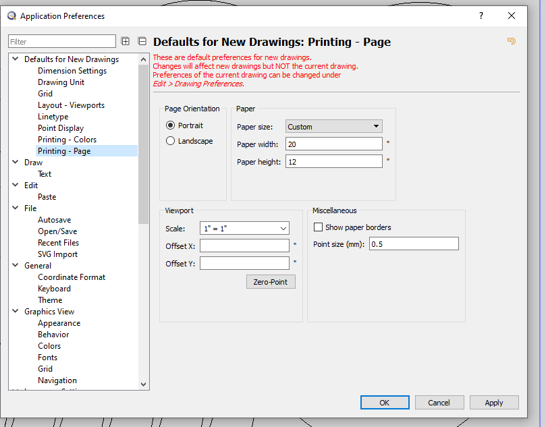Click blue marker next to Paper height
The image size is (546, 427).
(388, 160)
